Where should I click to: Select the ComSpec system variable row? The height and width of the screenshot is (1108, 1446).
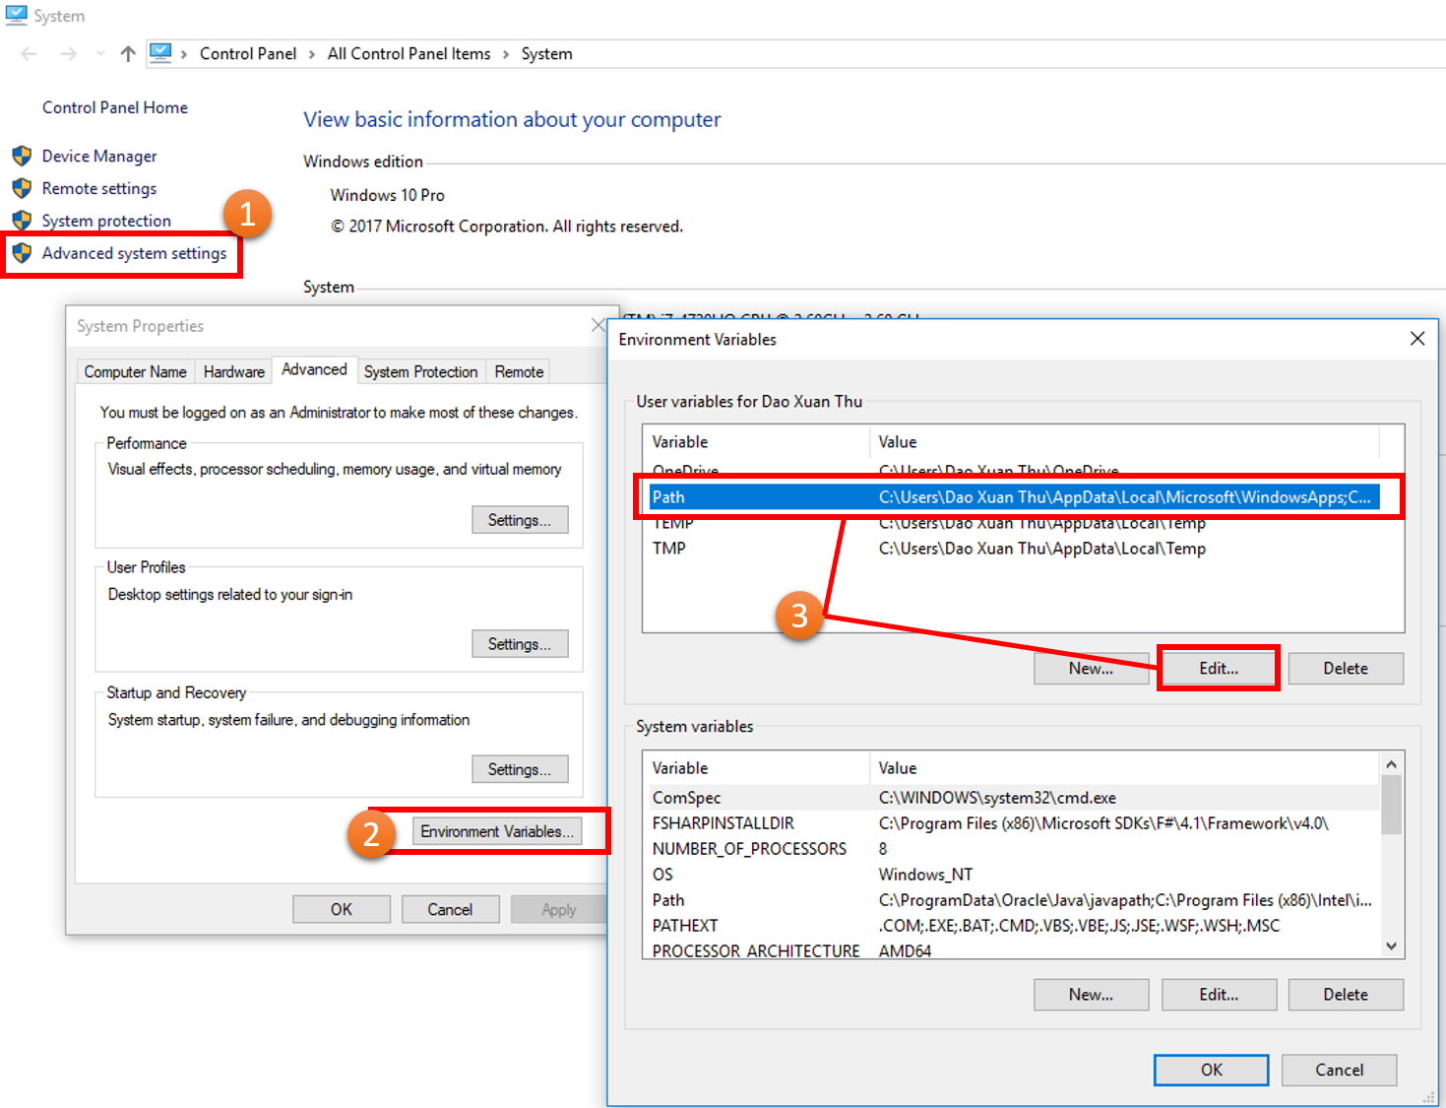pos(1014,798)
